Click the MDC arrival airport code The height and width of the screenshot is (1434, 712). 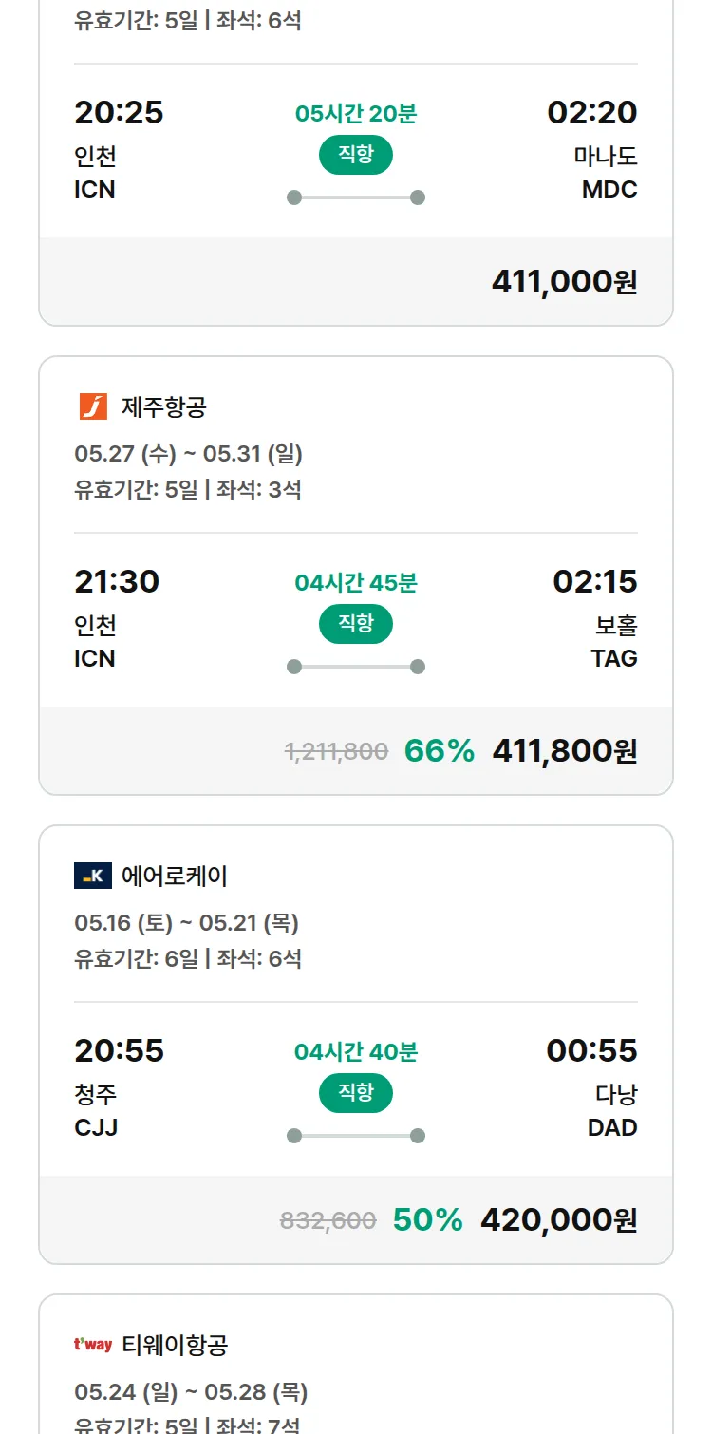tap(609, 189)
